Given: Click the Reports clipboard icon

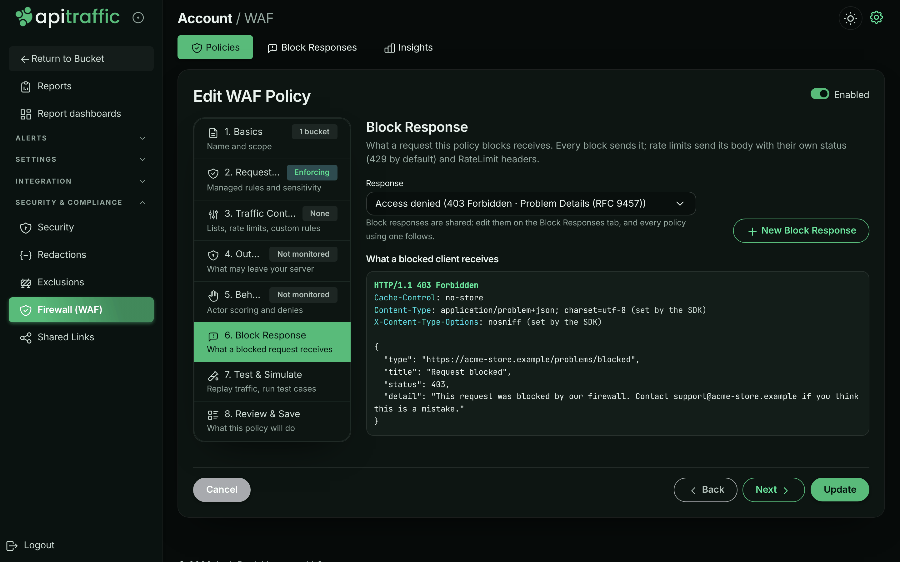Looking at the screenshot, I should coord(26,86).
